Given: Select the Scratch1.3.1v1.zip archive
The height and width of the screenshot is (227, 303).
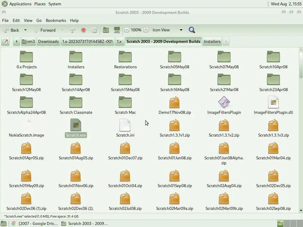Looking at the screenshot, I should (x=175, y=128).
